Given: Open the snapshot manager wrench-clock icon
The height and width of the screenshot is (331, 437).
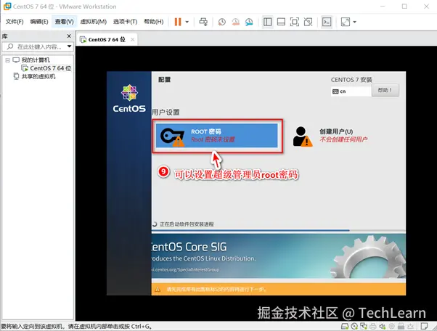Looking at the screenshot, I should 249,22.
